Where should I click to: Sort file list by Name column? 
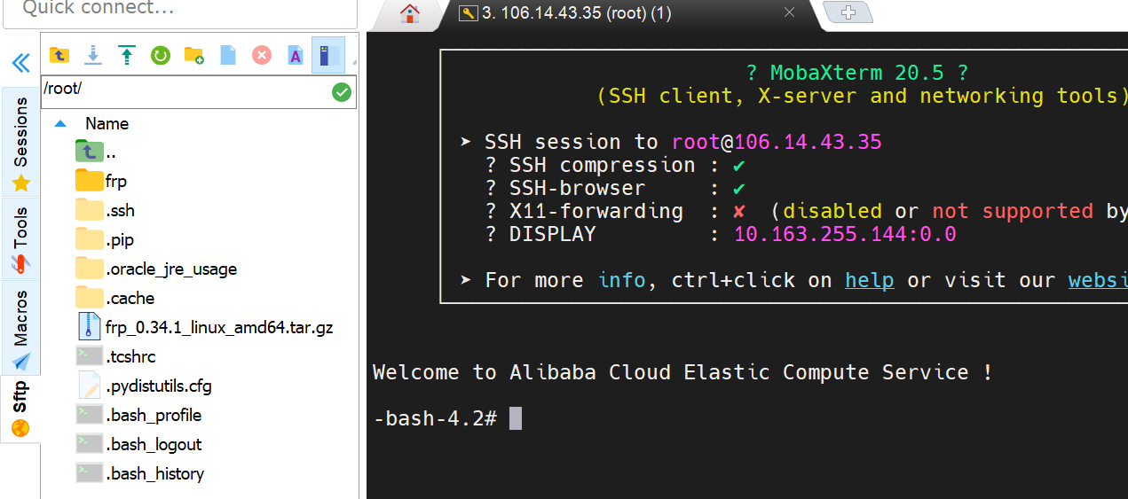(106, 123)
